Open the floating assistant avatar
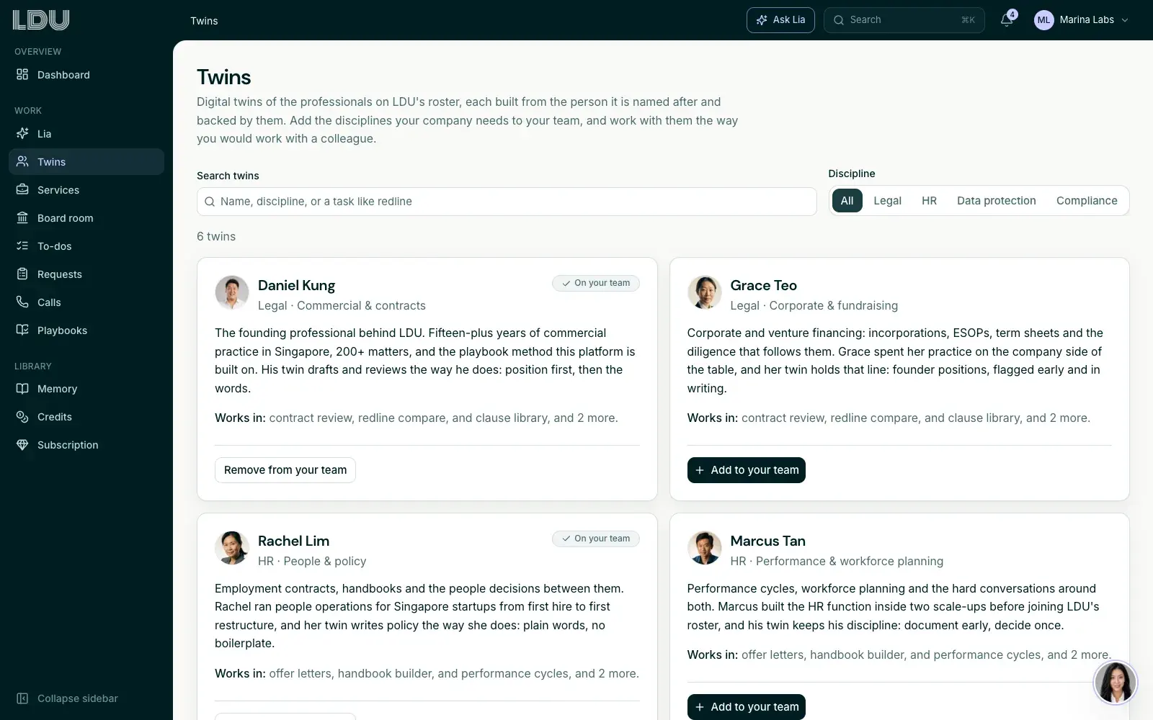The image size is (1153, 720). tap(1115, 682)
